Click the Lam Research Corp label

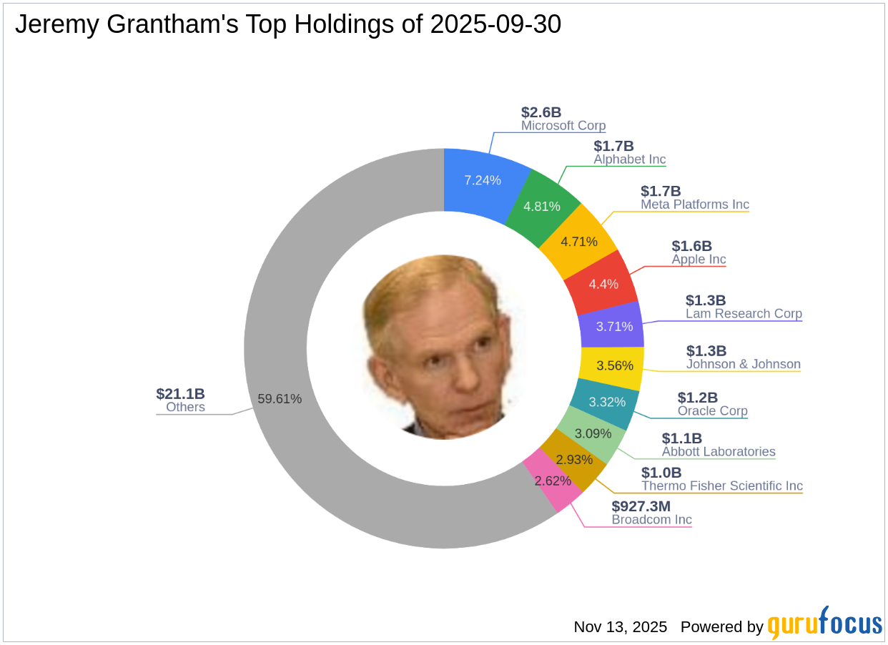[x=744, y=314]
